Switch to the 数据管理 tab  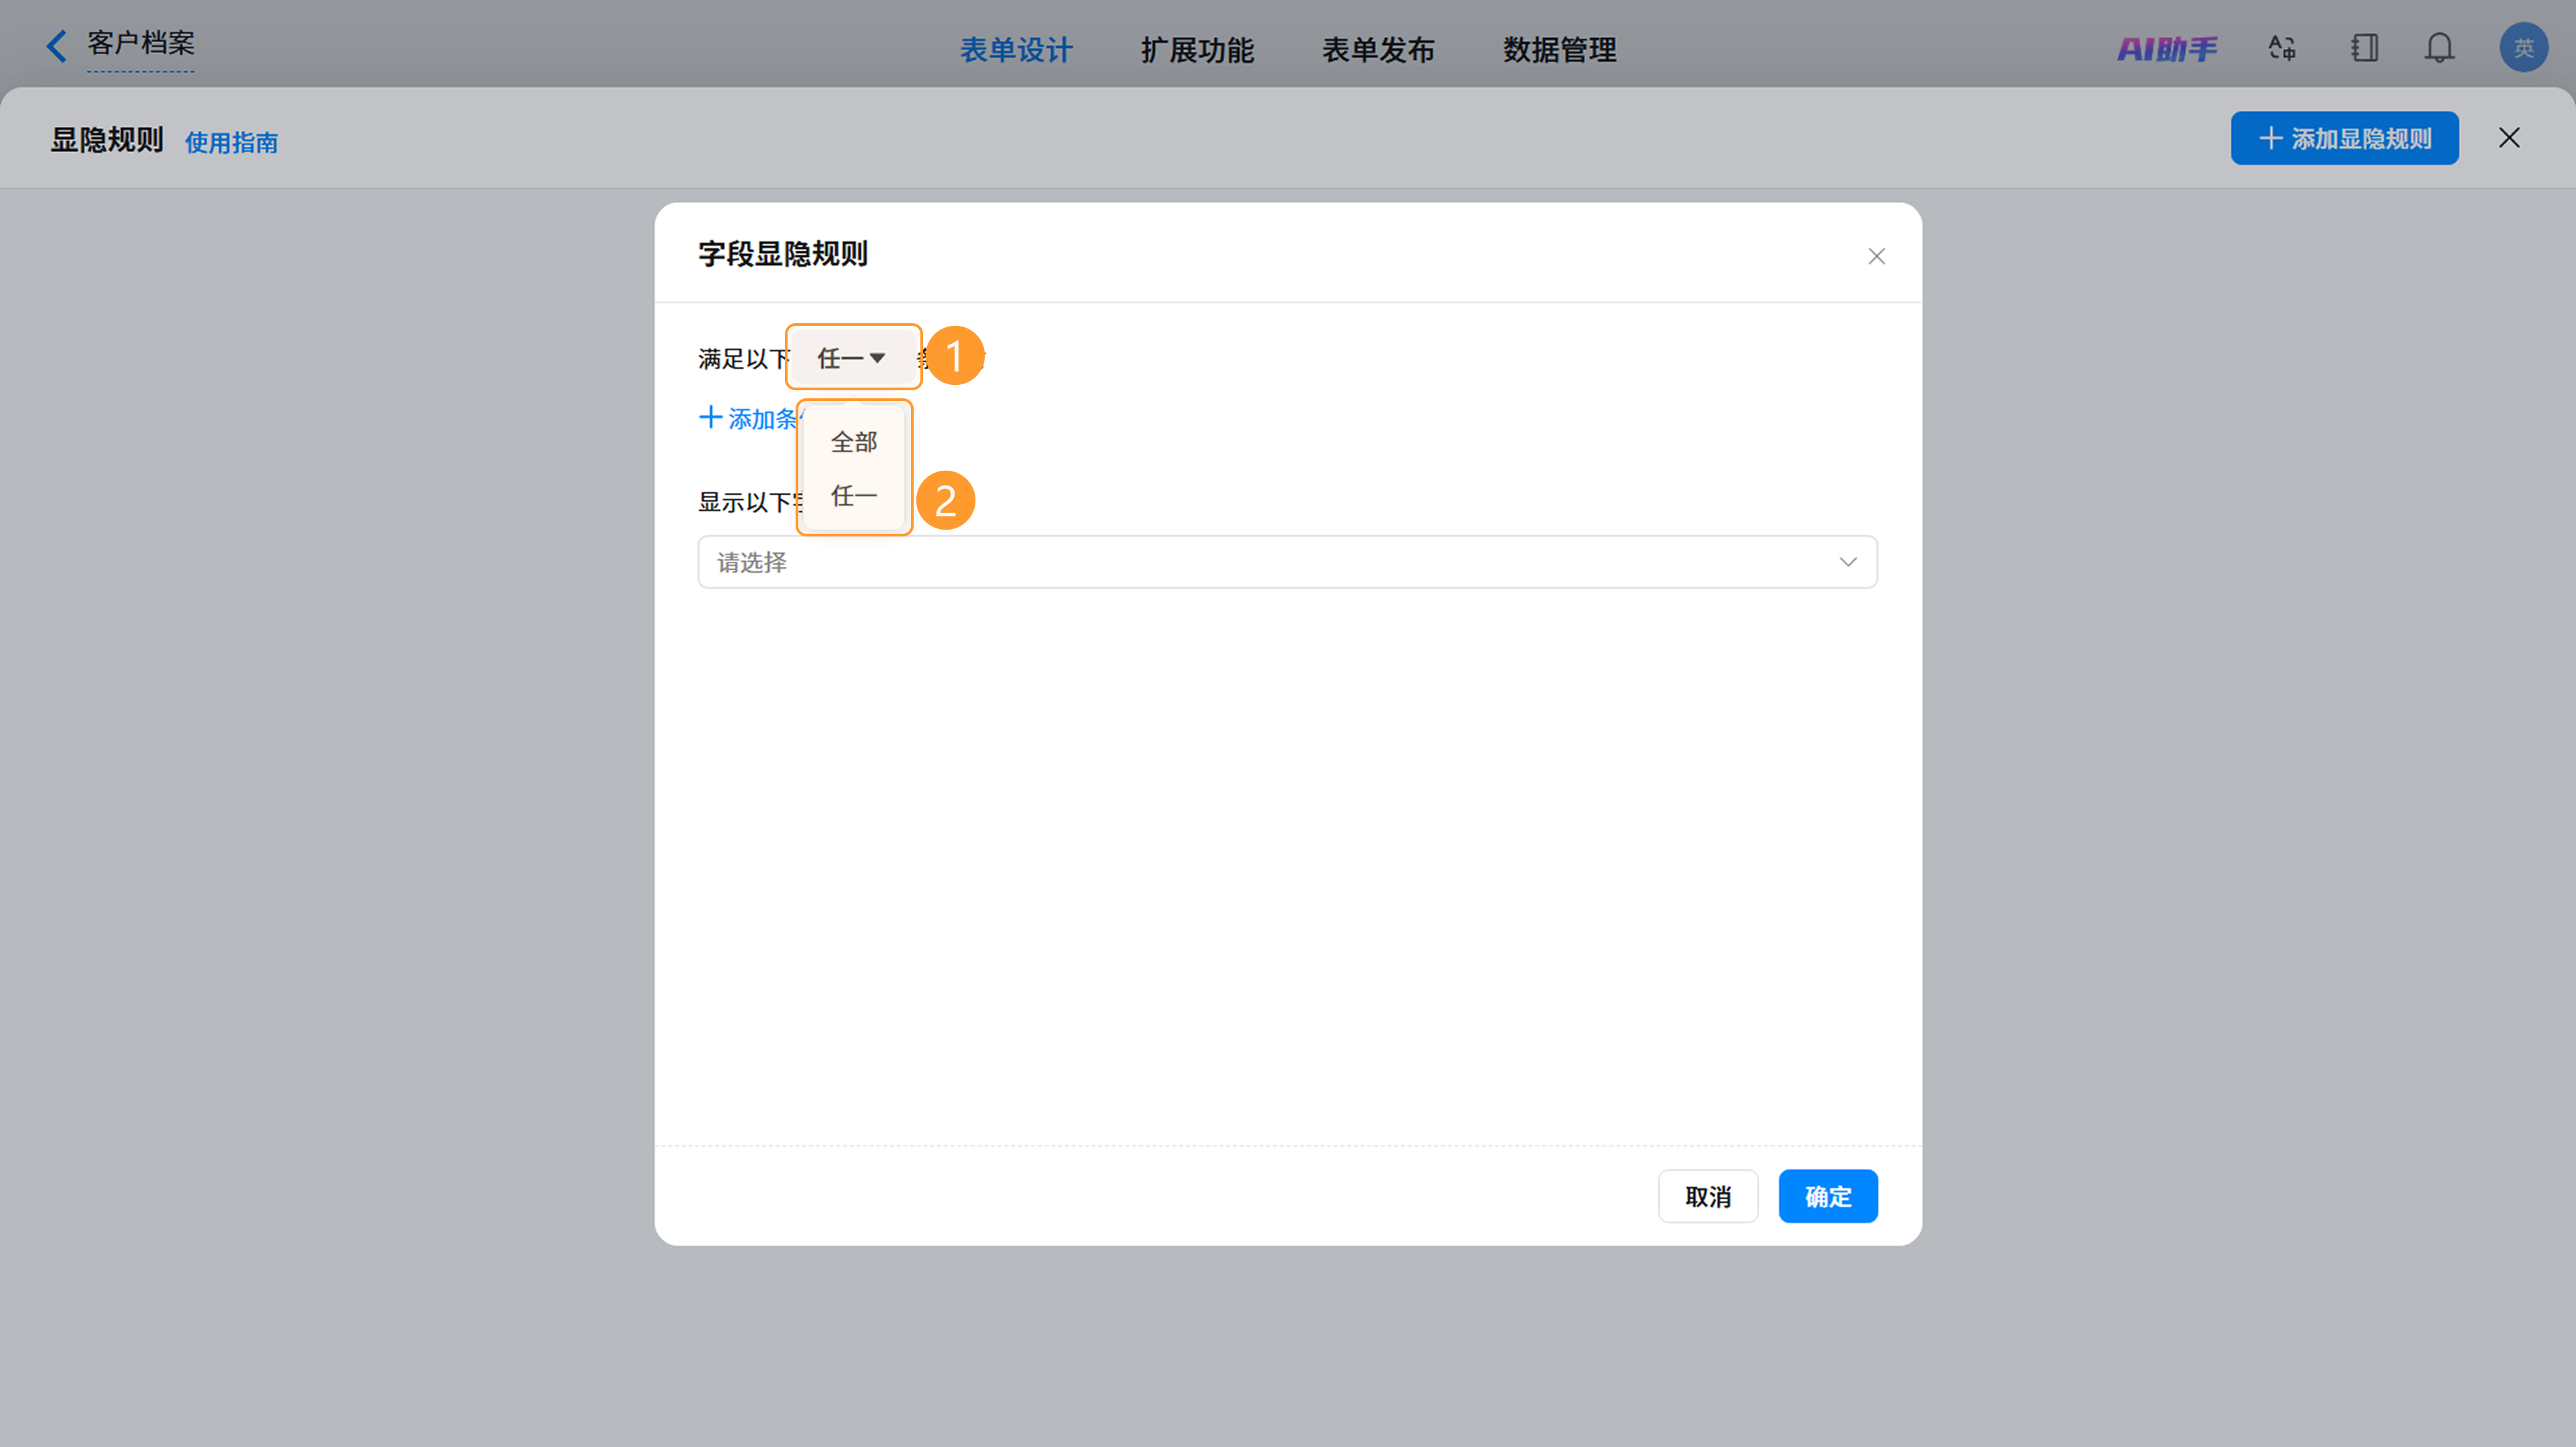pyautogui.click(x=1559, y=49)
